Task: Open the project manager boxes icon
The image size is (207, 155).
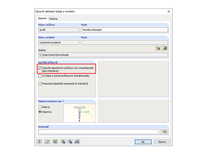Action: pyautogui.click(x=165, y=48)
